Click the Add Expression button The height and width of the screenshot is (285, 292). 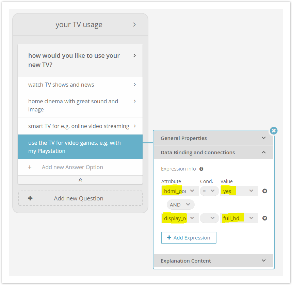(x=189, y=237)
